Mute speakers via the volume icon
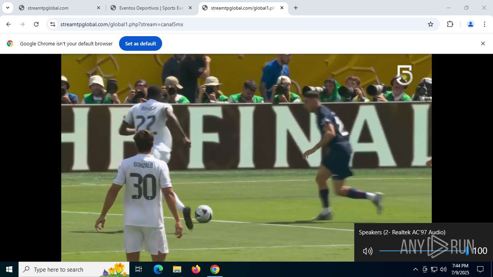The height and width of the screenshot is (277, 493). point(367,251)
